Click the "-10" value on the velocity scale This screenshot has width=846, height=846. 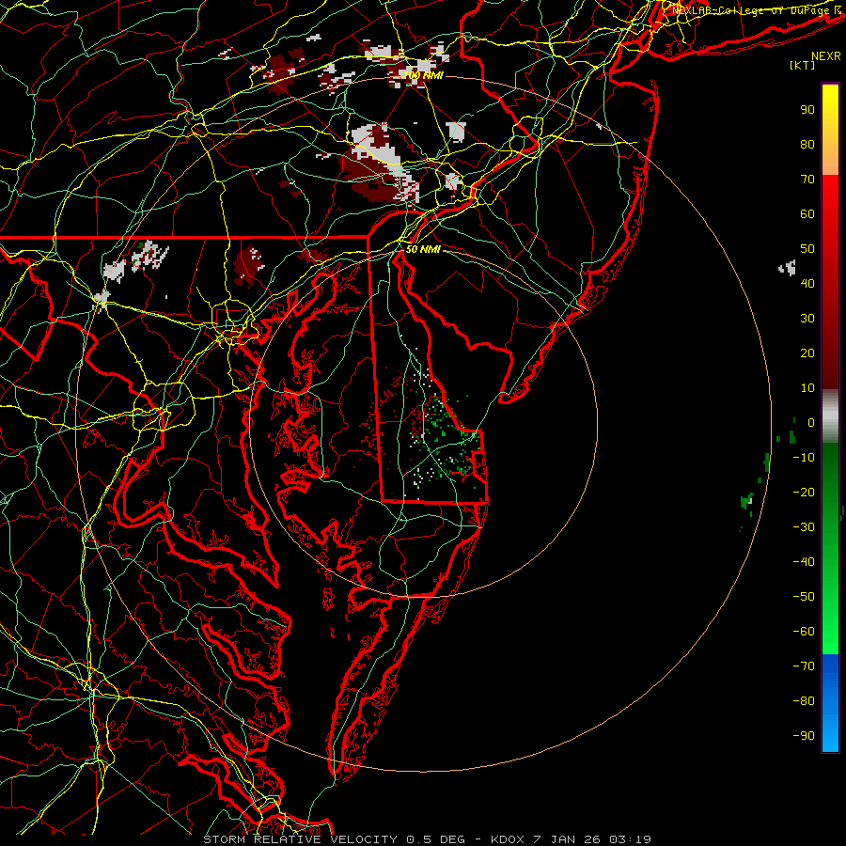804,458
